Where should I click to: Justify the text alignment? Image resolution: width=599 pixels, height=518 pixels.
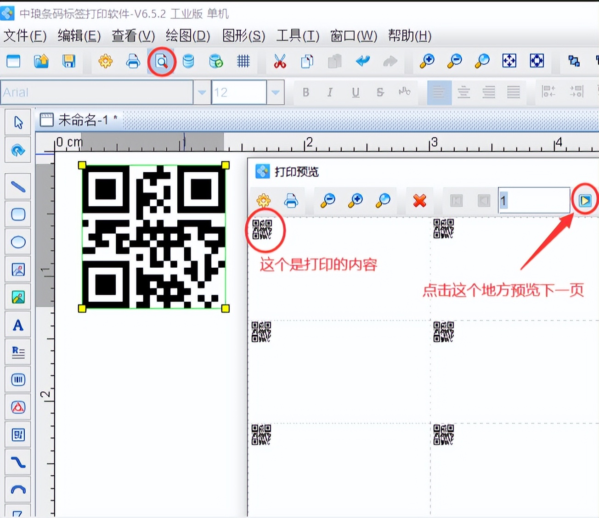tap(514, 92)
